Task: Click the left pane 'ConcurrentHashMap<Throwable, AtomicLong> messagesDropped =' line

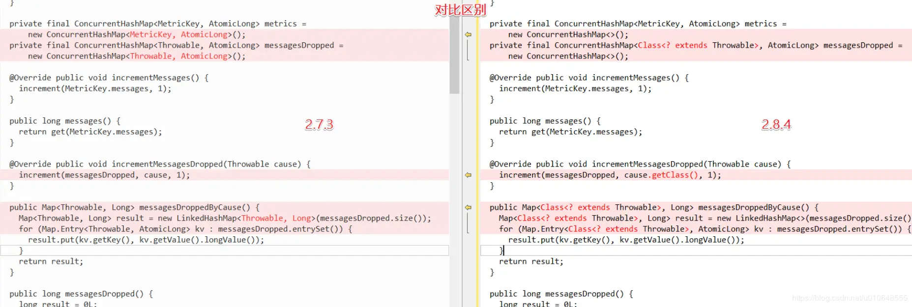Action: [x=177, y=45]
